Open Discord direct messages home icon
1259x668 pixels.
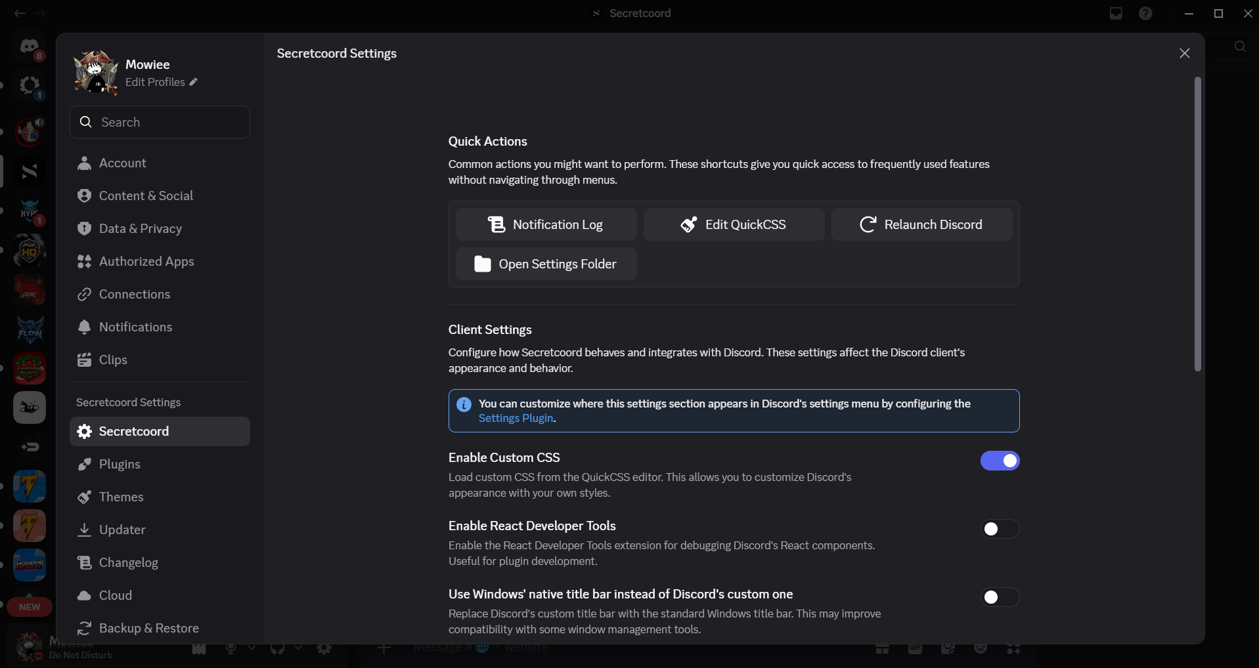[x=30, y=47]
